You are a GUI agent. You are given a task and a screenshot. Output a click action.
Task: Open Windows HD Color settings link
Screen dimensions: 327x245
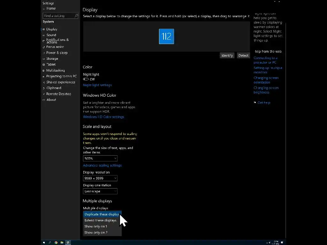103,117
